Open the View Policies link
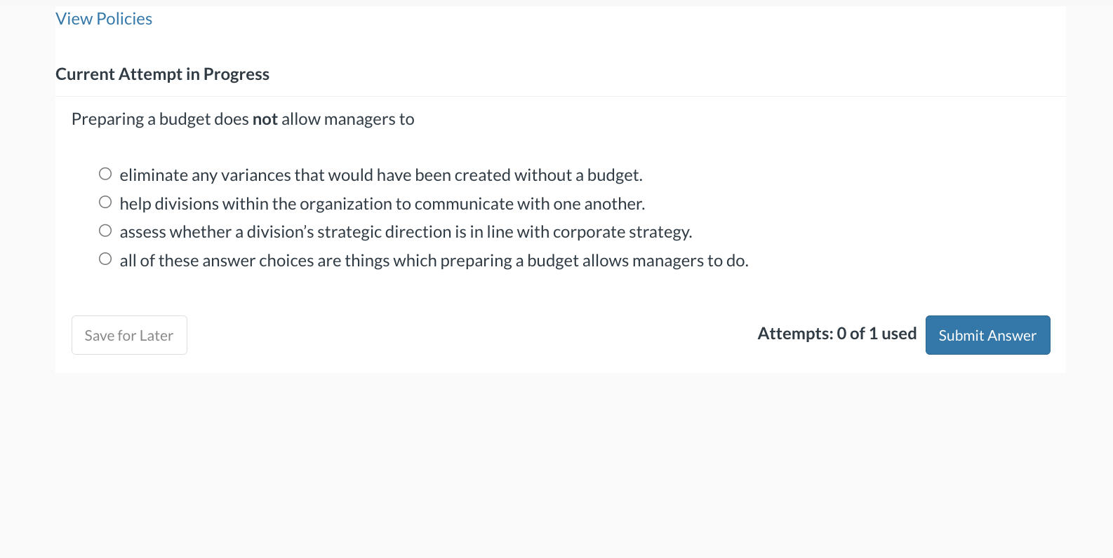This screenshot has height=558, width=1113. coord(103,18)
